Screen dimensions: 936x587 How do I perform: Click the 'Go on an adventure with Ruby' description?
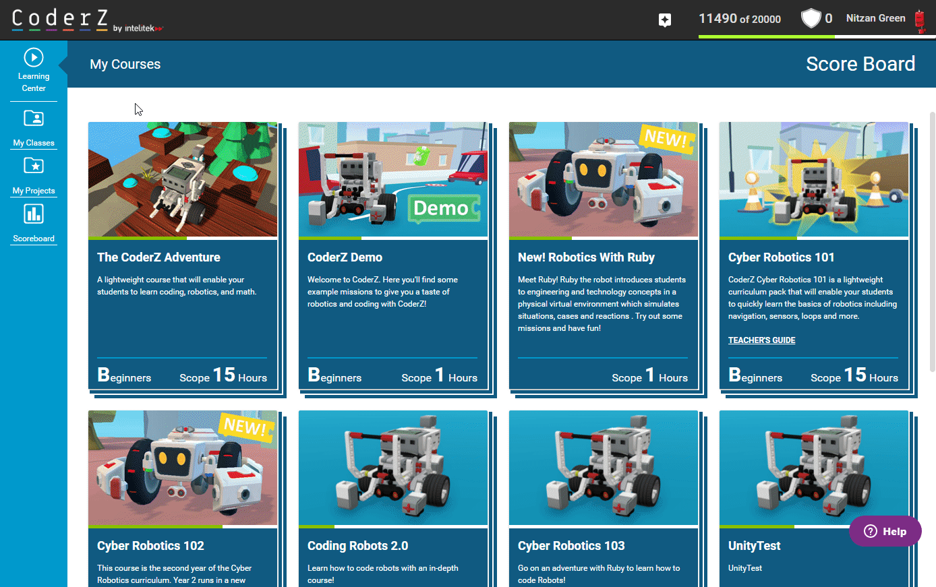click(599, 574)
